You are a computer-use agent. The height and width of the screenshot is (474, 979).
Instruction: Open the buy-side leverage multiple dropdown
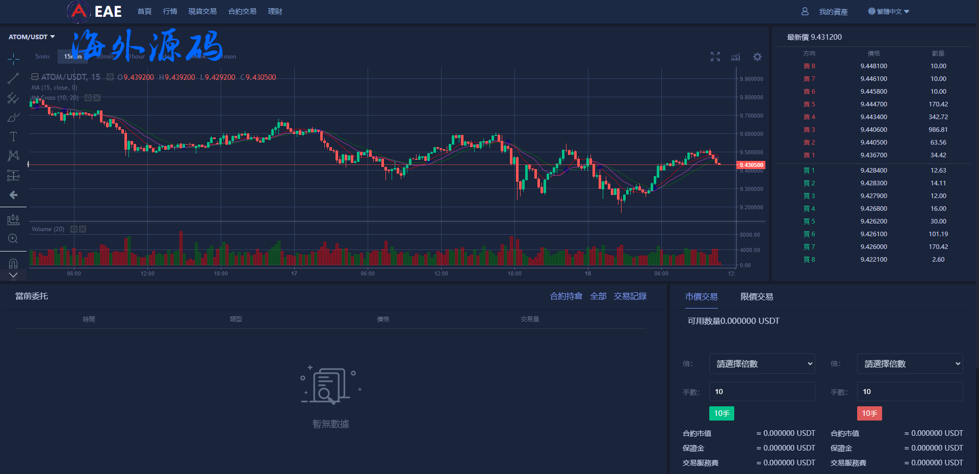tap(762, 364)
